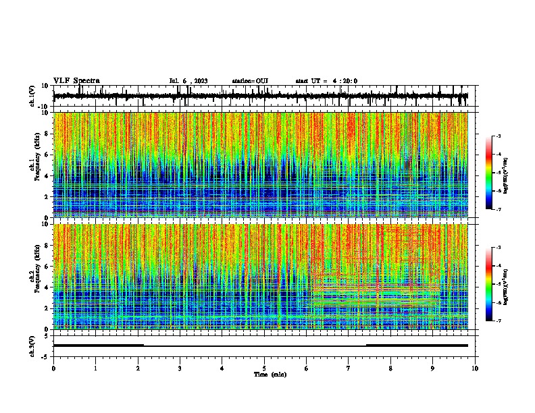The width and height of the screenshot is (535, 413).
Task: Click time-axis tick label "7"
Action: [x=349, y=368]
